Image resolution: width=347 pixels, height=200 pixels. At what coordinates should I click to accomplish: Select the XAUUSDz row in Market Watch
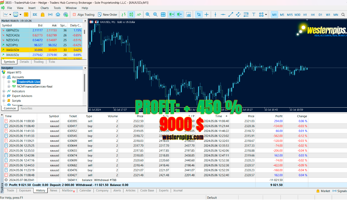[x=41, y=55]
